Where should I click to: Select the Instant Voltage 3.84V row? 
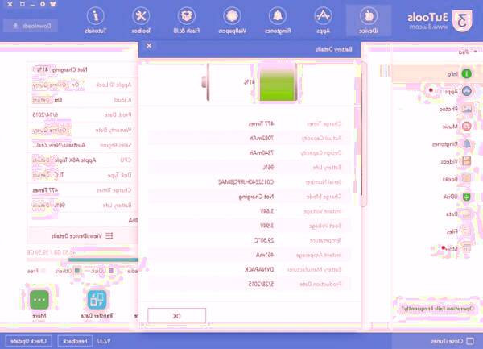pyautogui.click(x=250, y=211)
